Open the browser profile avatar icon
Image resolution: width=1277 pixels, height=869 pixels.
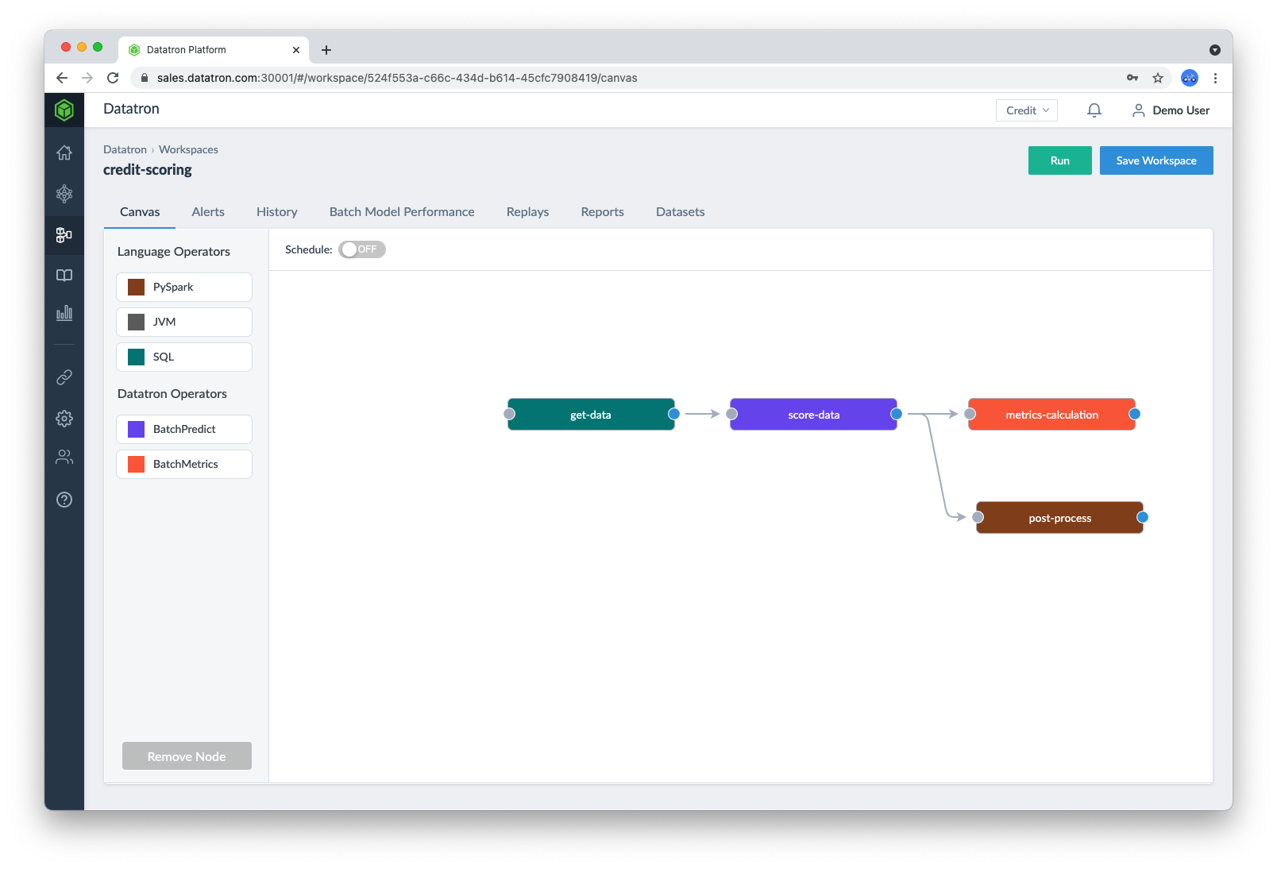coord(1190,78)
